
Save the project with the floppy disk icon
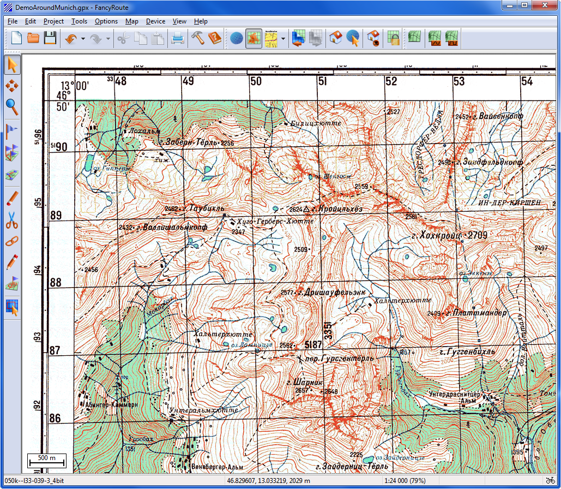(x=51, y=38)
